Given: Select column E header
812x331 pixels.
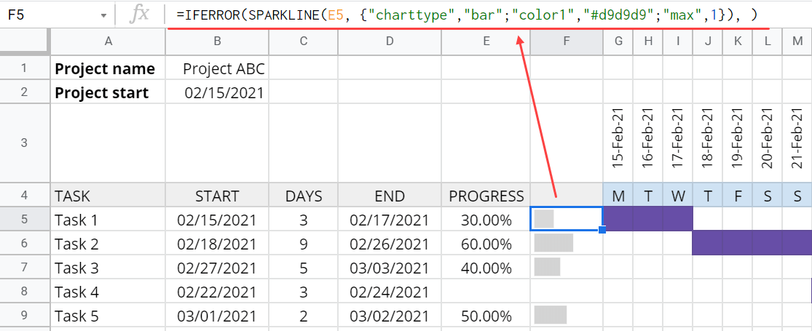Looking at the screenshot, I should pos(486,41).
